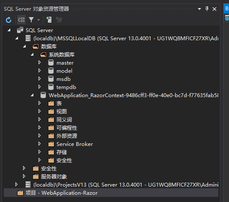Expand the 存储 folder
This screenshot has height=202, width=229.
point(39,152)
